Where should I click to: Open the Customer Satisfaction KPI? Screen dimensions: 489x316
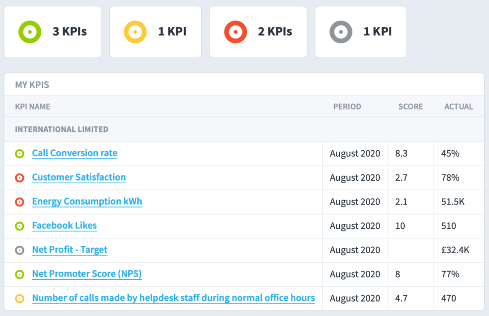click(x=78, y=177)
